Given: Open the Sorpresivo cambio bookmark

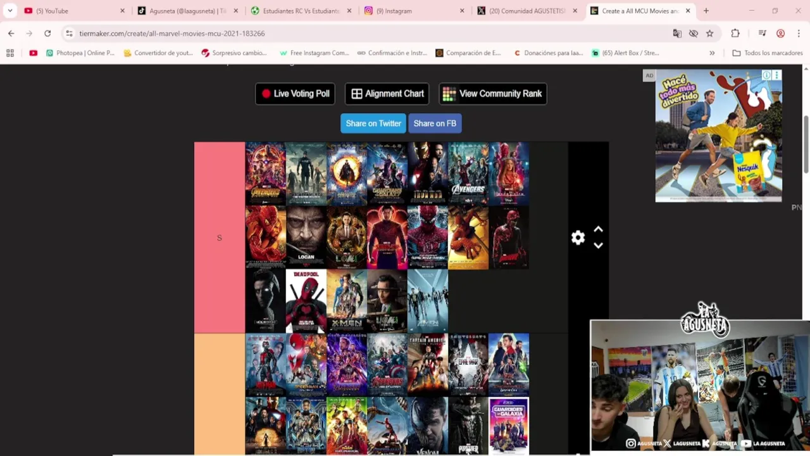Looking at the screenshot, I should [x=234, y=53].
